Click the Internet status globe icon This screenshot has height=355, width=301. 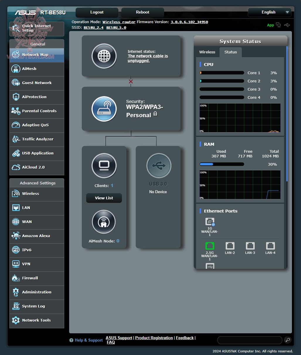coord(104,56)
